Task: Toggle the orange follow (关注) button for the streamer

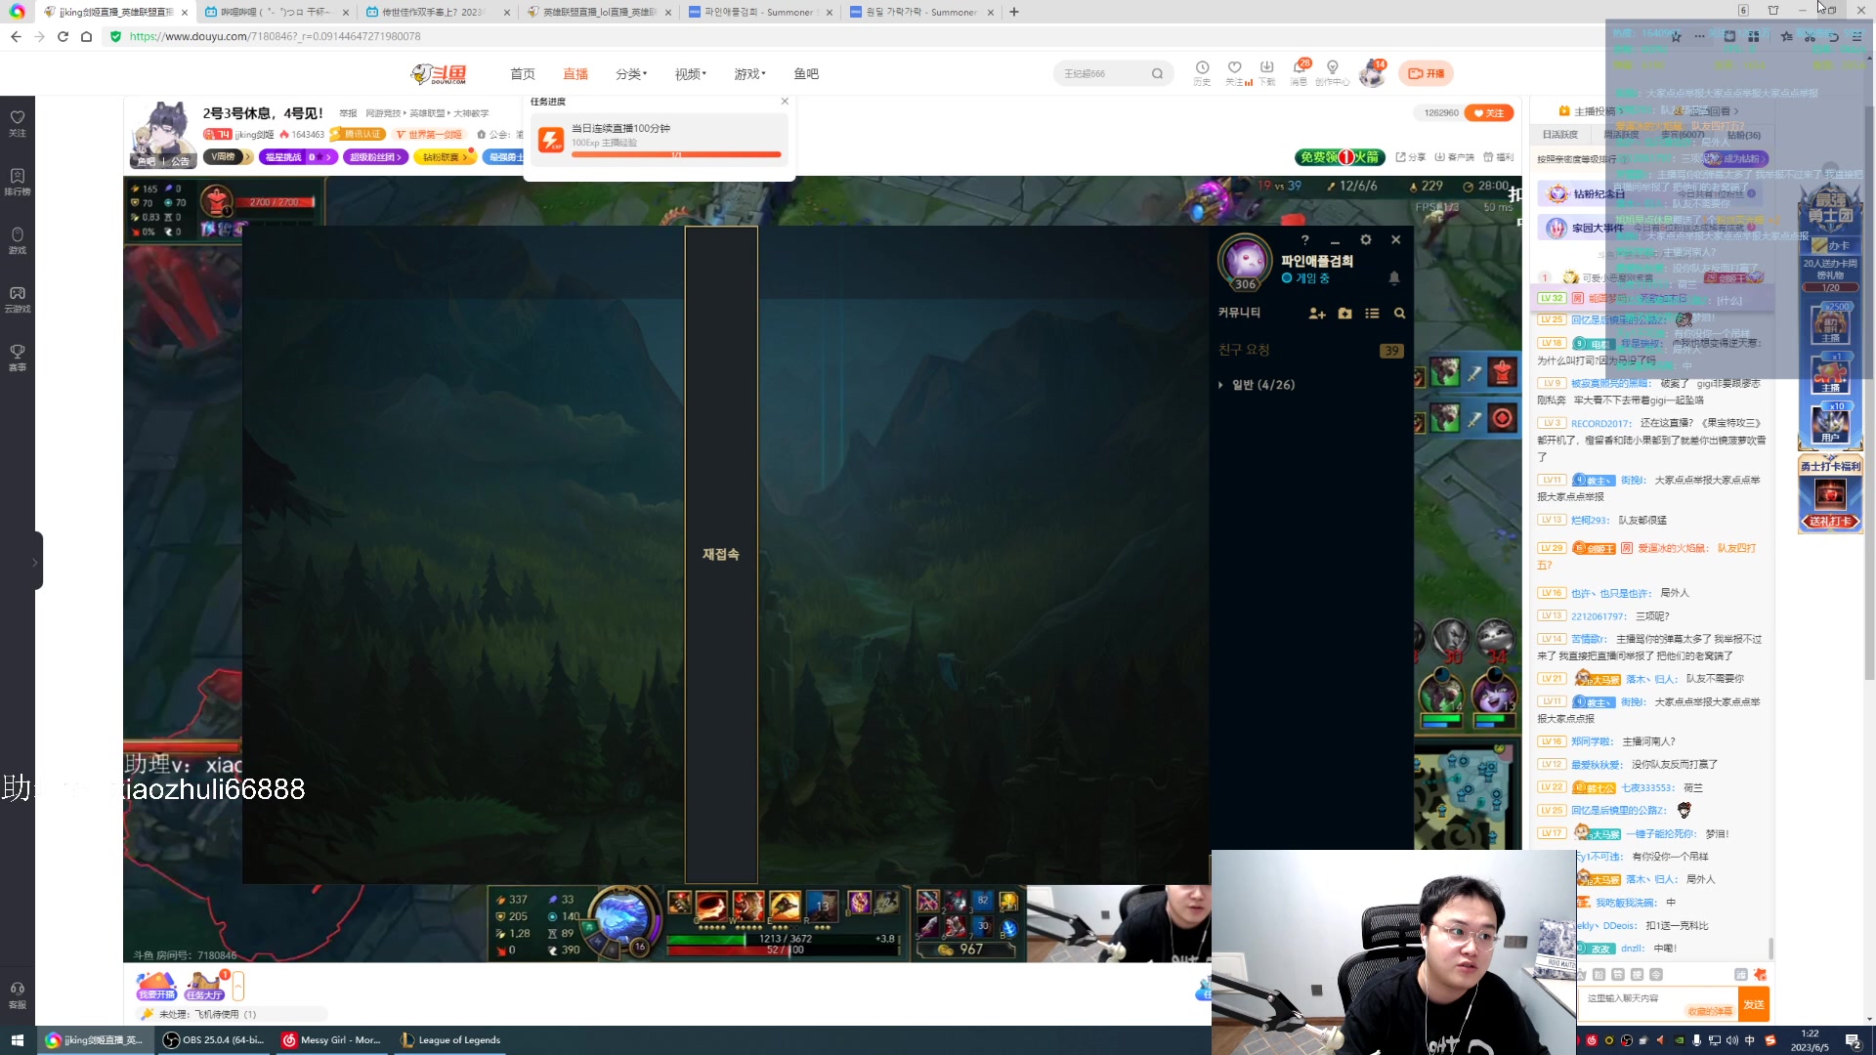Action: coord(1490,113)
